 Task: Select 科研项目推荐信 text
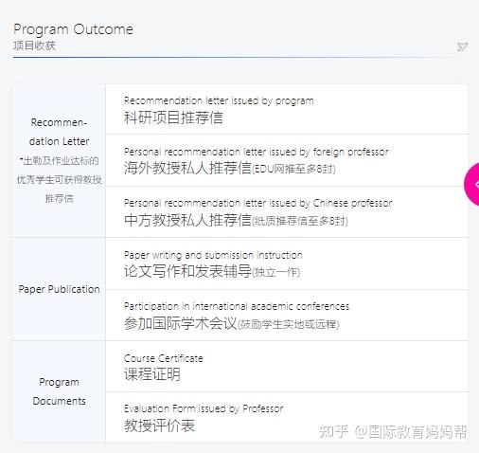tap(173, 118)
